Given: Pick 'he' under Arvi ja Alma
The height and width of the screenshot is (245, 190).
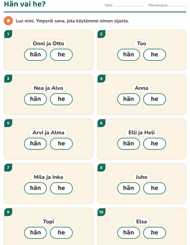Looking at the screenshot, I should coord(61,143).
